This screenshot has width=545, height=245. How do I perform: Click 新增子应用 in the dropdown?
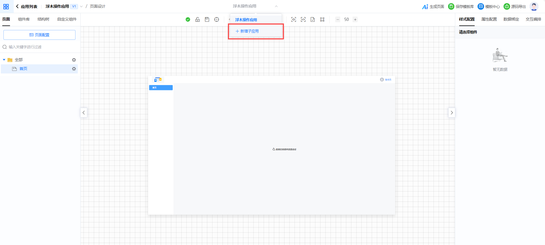pyautogui.click(x=247, y=31)
